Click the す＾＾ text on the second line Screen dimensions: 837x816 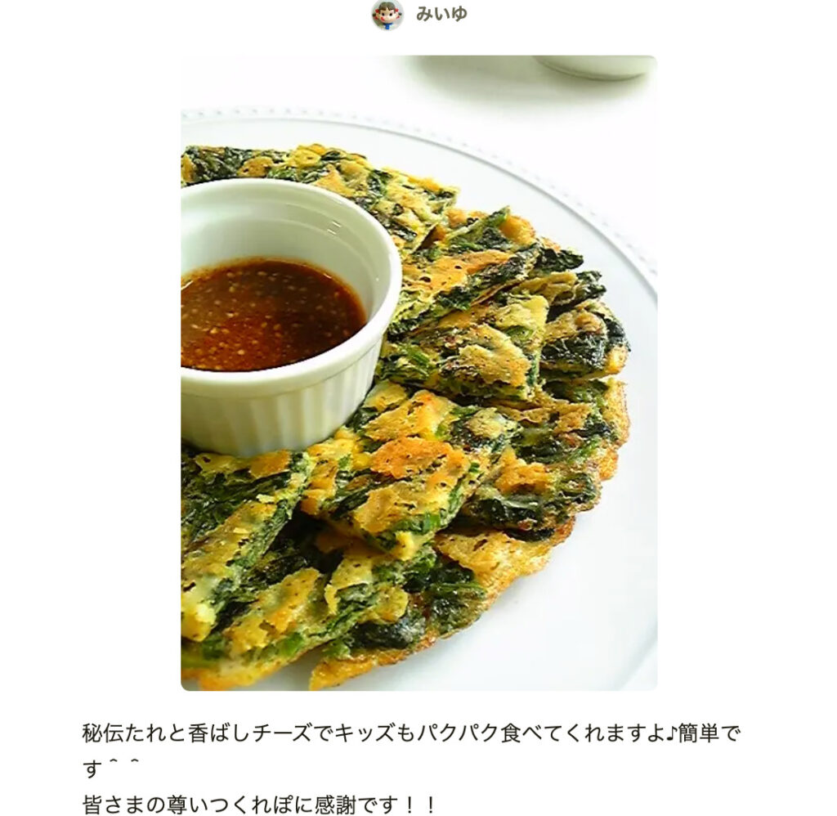[x=111, y=768]
